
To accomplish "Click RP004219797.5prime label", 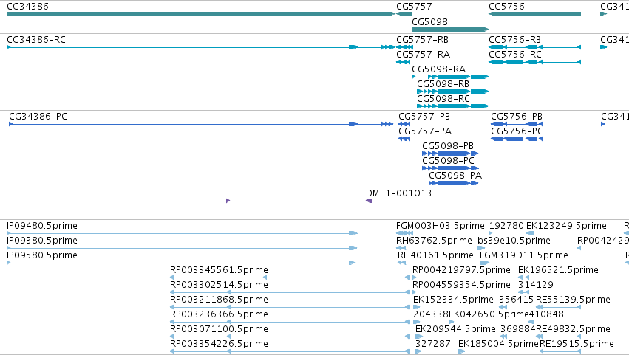I will 462,270.
